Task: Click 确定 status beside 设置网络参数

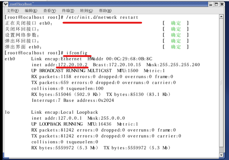Action: 176,35
